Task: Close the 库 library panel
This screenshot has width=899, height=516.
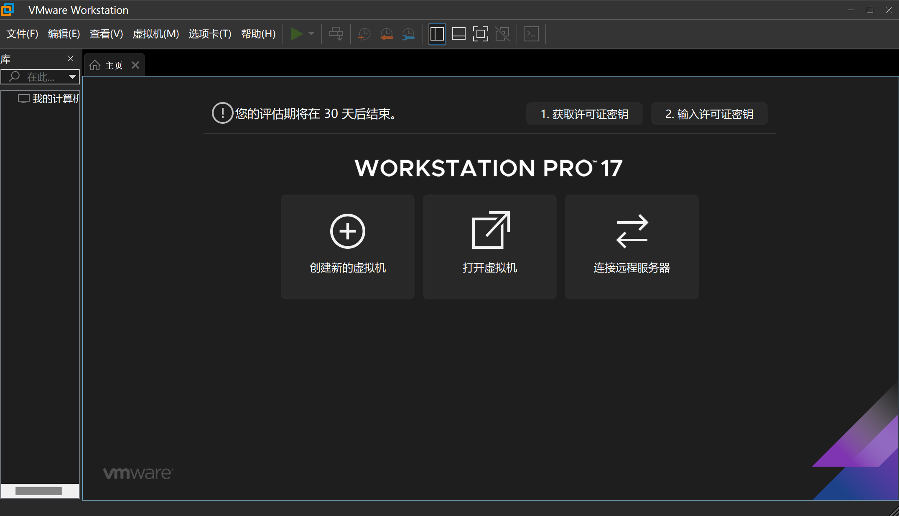Action: coord(71,59)
